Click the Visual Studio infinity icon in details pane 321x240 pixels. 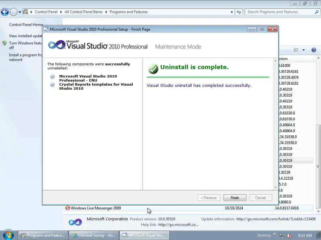coord(75,222)
